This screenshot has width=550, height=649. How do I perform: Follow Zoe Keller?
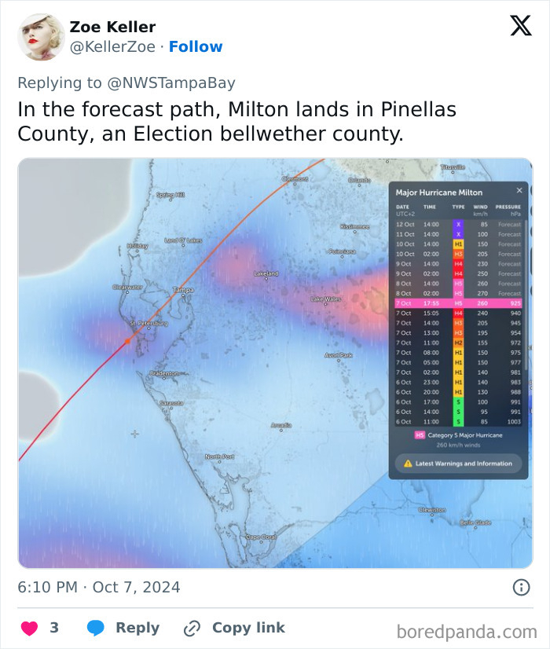[x=196, y=46]
